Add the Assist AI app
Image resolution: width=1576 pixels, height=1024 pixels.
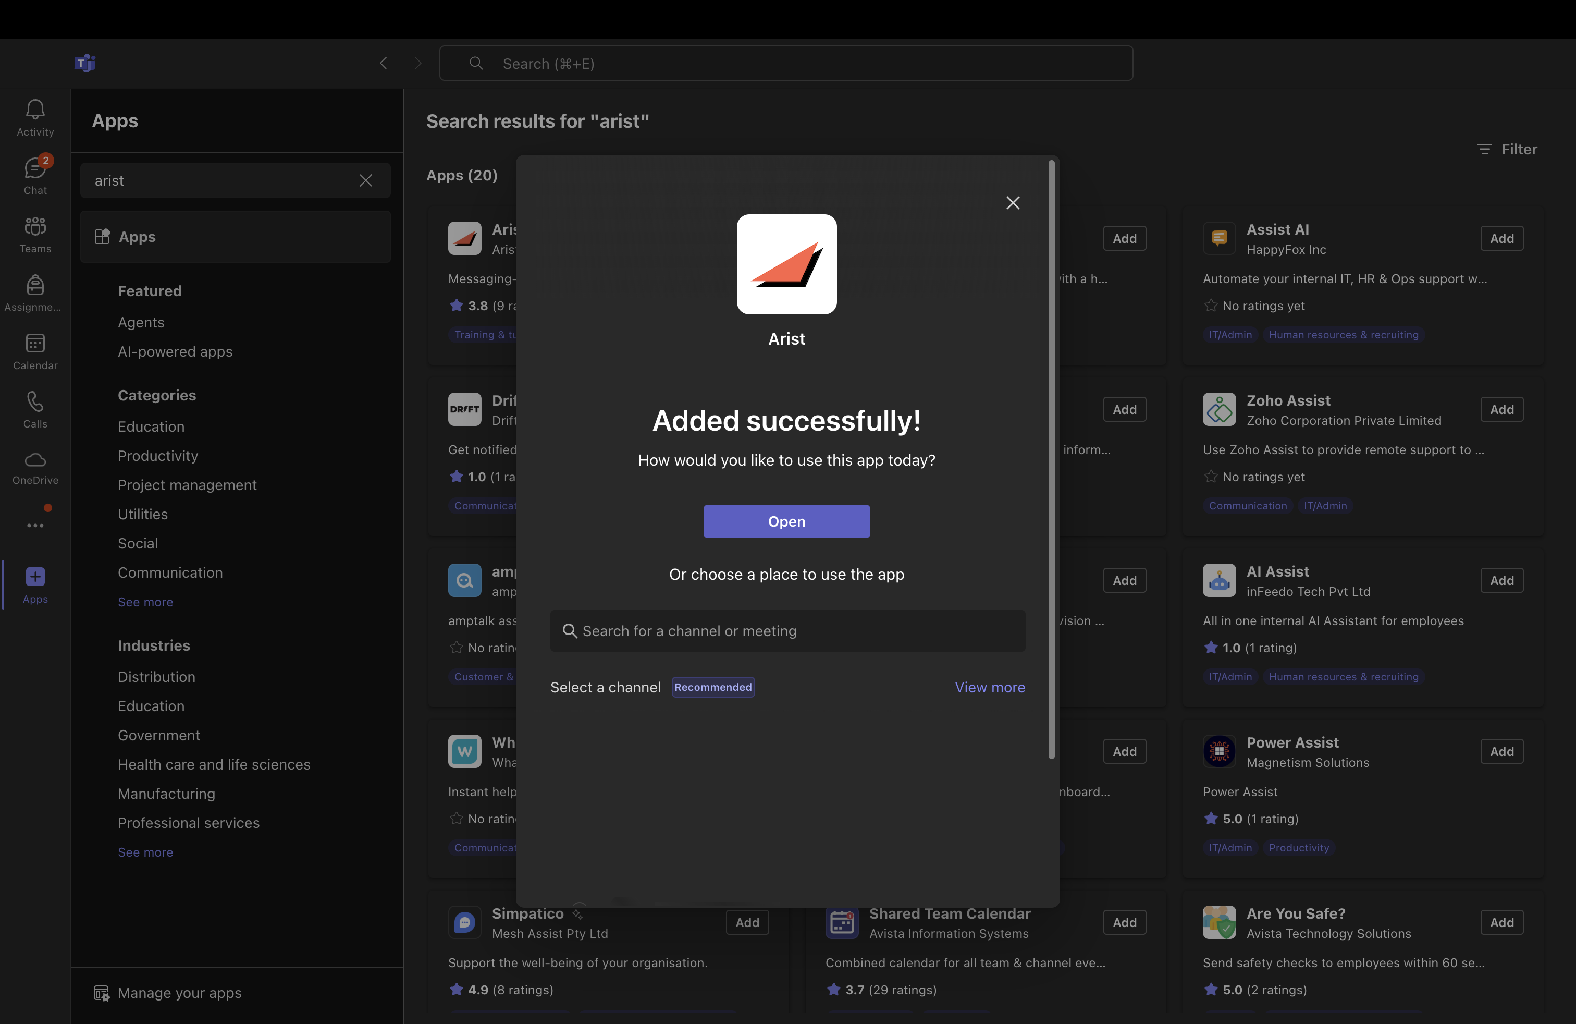(1501, 238)
